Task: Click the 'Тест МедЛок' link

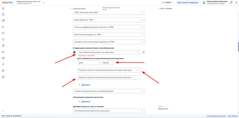Action: [x=233, y=116]
